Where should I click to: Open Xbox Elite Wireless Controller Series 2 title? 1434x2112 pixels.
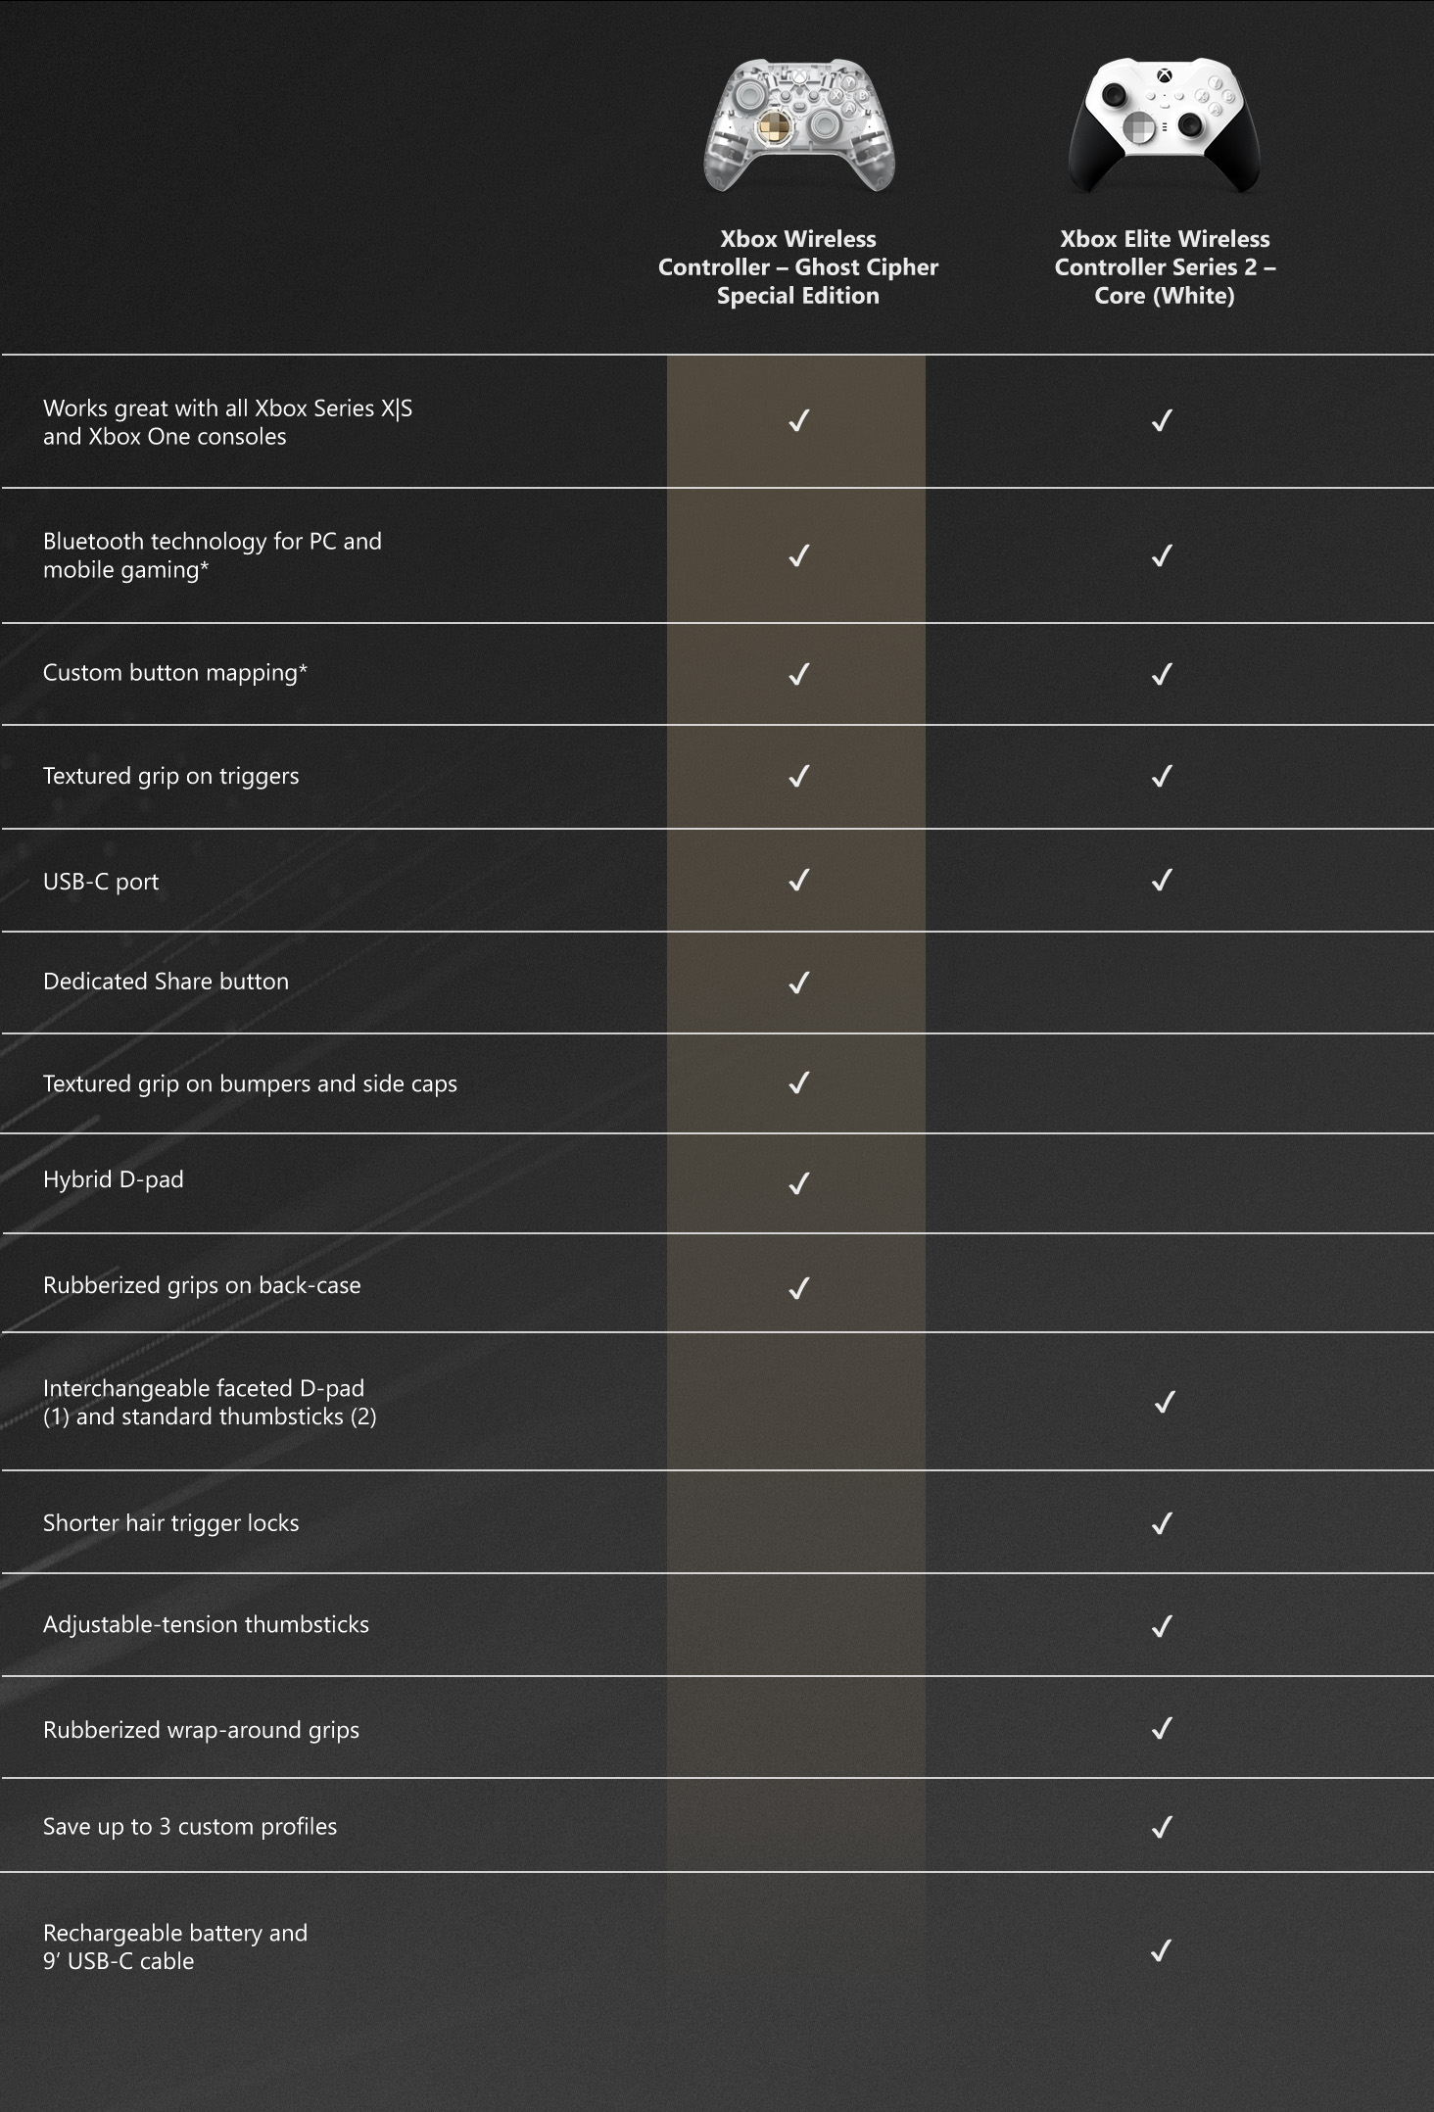(1165, 267)
